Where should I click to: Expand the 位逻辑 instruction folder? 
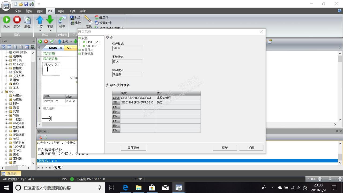[6, 99]
